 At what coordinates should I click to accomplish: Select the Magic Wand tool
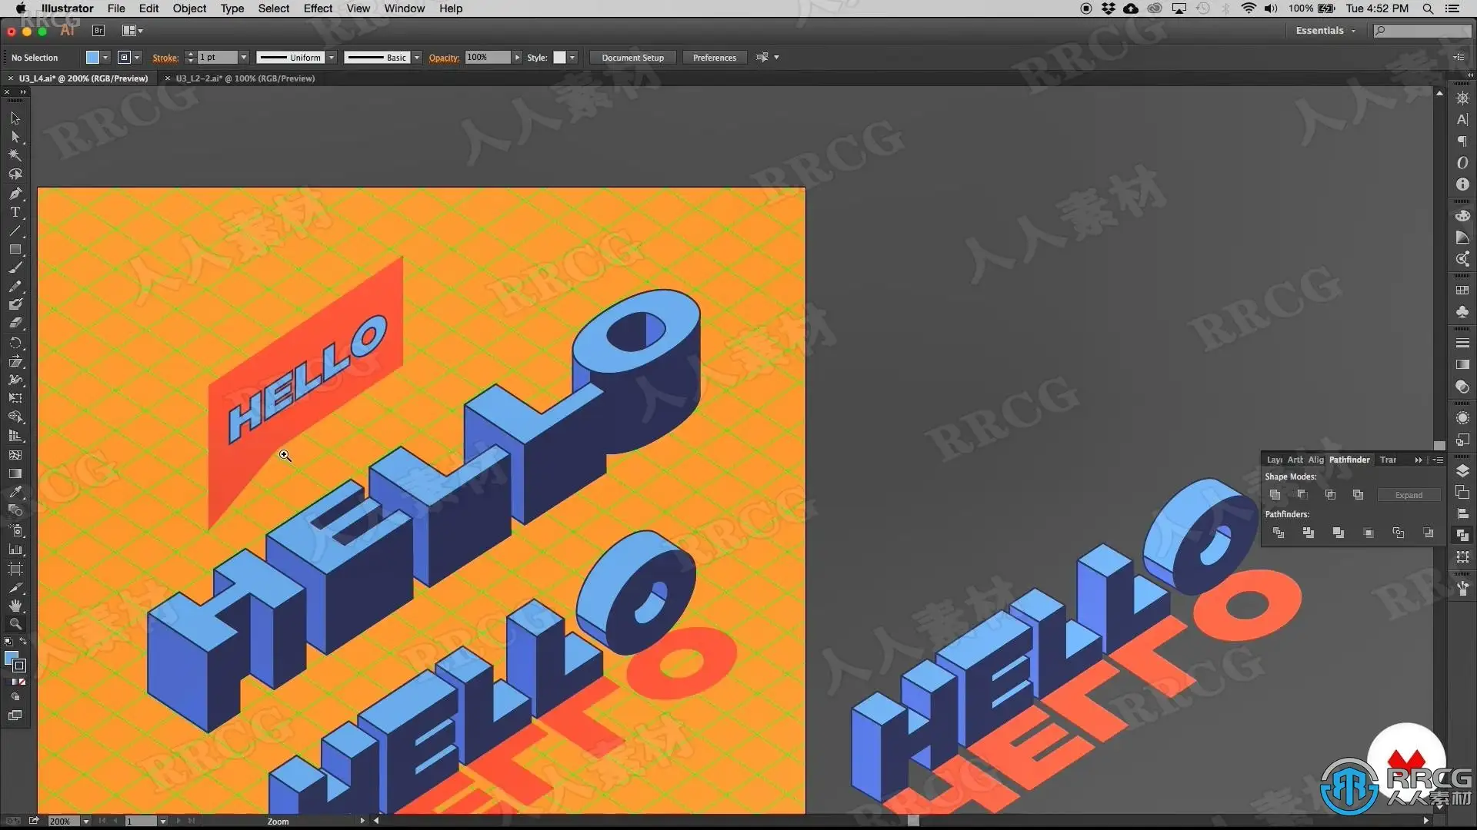pyautogui.click(x=15, y=155)
